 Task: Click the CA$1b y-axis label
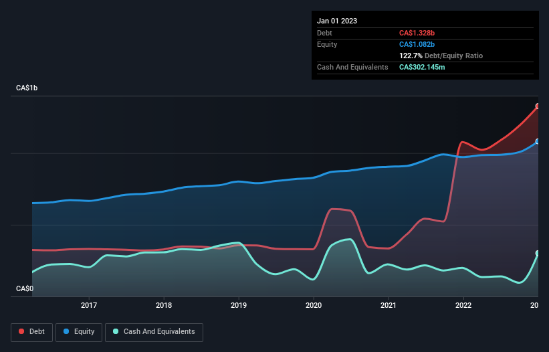27,88
